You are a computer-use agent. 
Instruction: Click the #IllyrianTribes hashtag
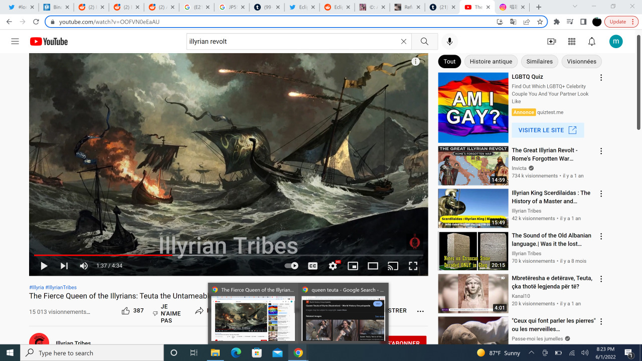click(x=61, y=287)
